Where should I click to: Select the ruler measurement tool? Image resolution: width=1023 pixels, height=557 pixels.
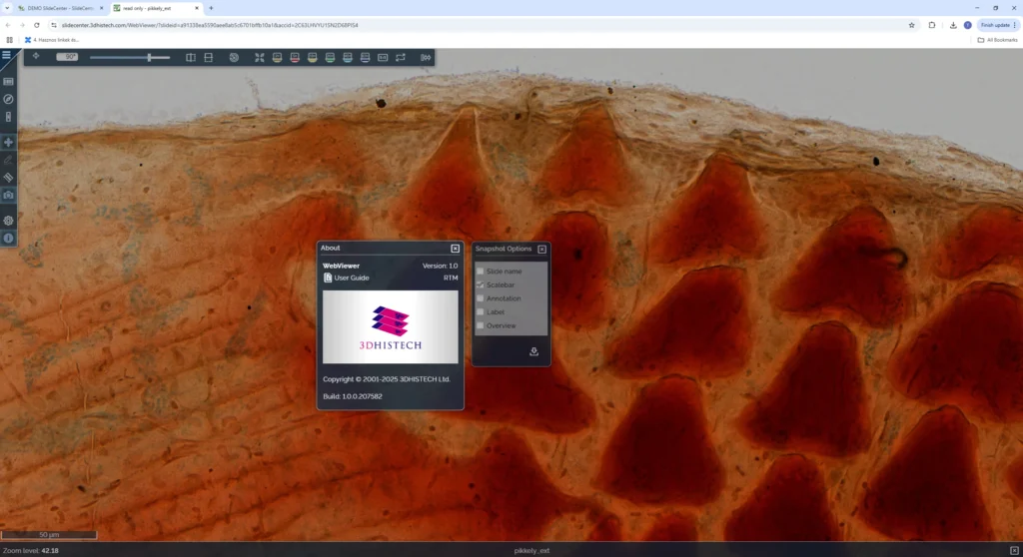coord(8,178)
